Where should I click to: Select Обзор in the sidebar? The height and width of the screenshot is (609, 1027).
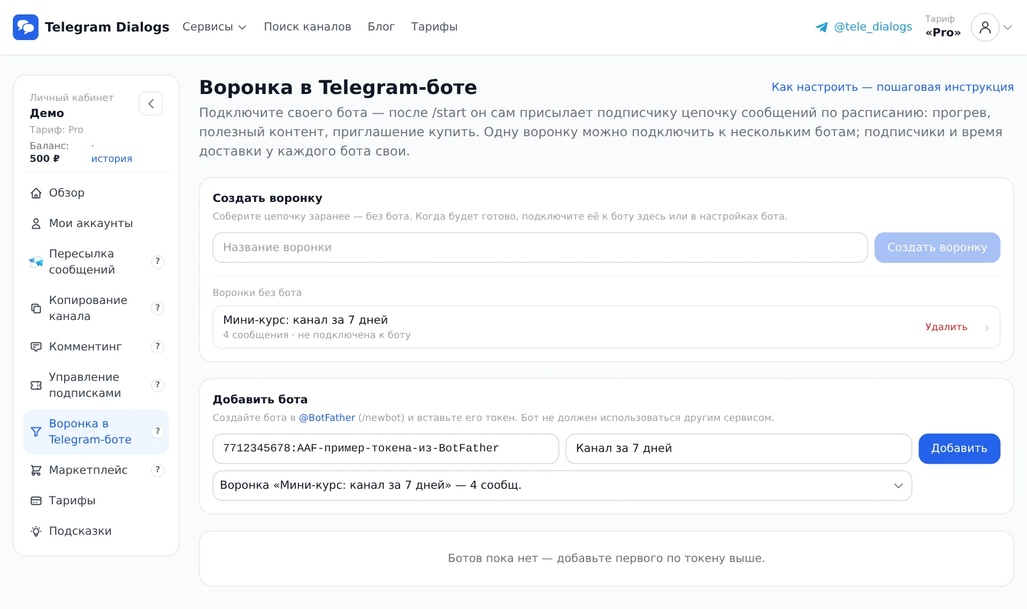point(96,193)
